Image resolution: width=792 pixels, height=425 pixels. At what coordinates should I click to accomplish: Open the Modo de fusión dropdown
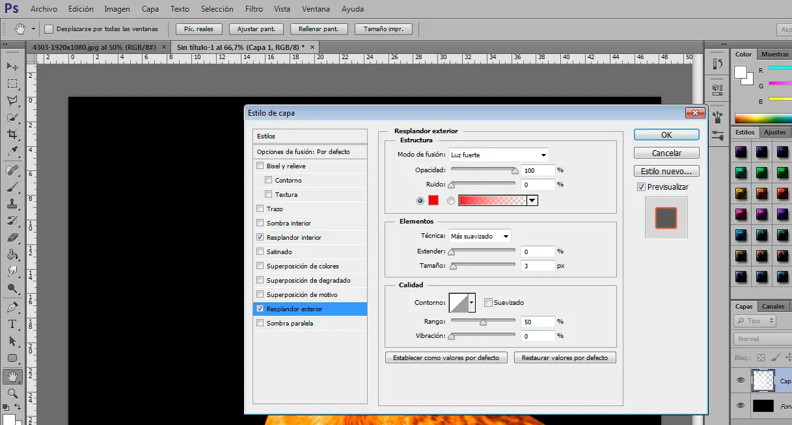pyautogui.click(x=498, y=155)
